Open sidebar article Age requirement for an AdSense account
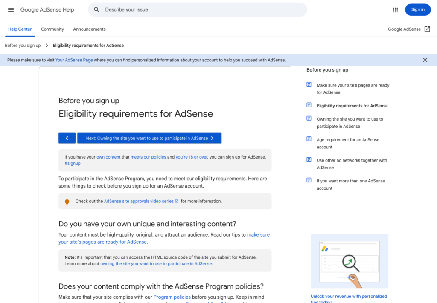 click(348, 143)
